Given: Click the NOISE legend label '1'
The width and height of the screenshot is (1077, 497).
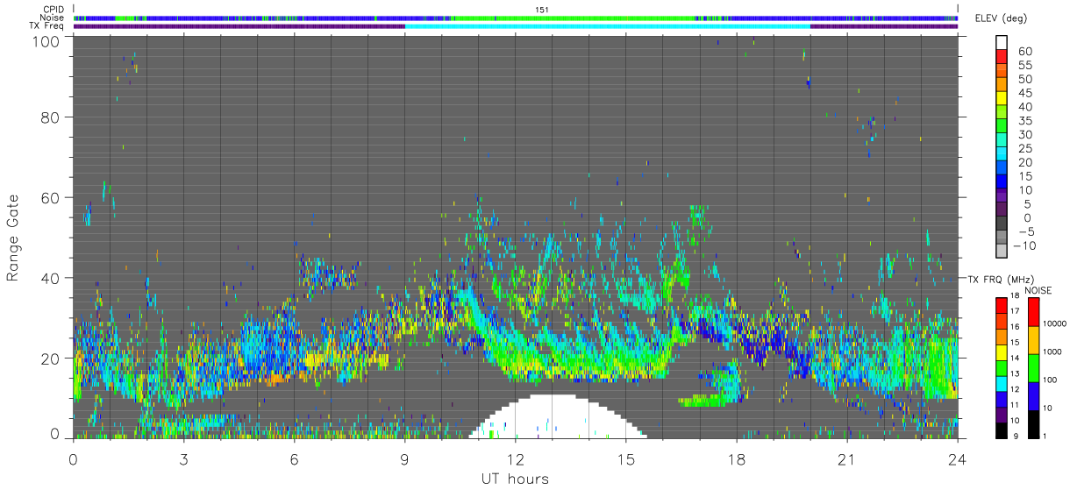Looking at the screenshot, I should pyautogui.click(x=1045, y=436).
